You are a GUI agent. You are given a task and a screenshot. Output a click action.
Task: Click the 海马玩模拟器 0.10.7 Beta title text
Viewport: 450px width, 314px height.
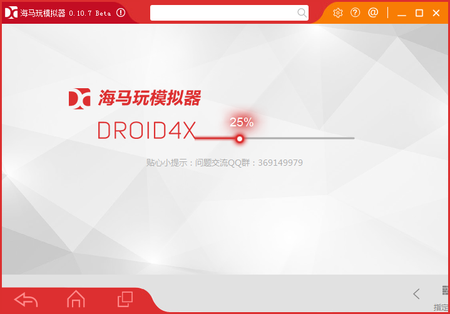click(x=66, y=13)
